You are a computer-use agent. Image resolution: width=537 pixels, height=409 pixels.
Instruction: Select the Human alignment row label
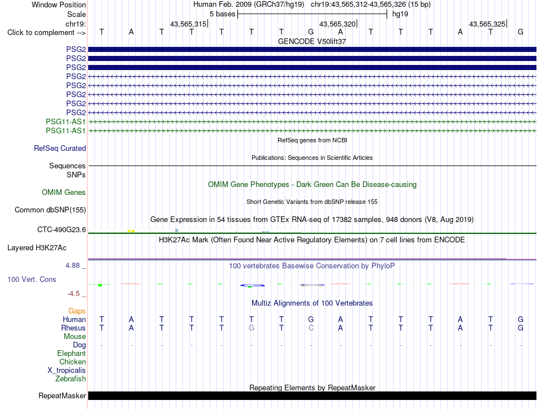pos(74,319)
